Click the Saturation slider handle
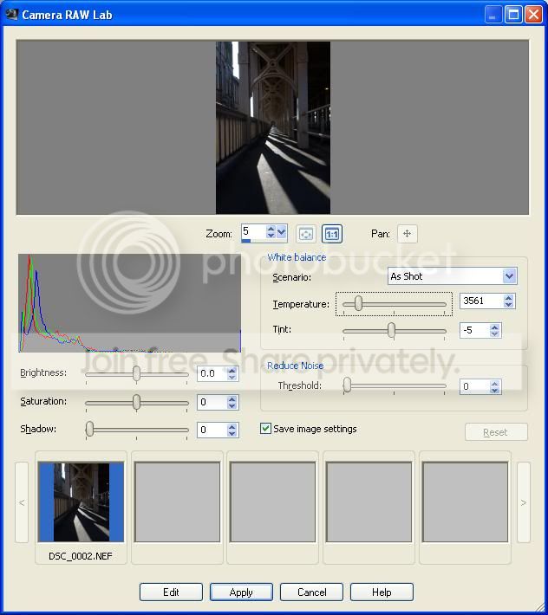The image size is (548, 615). tap(136, 403)
